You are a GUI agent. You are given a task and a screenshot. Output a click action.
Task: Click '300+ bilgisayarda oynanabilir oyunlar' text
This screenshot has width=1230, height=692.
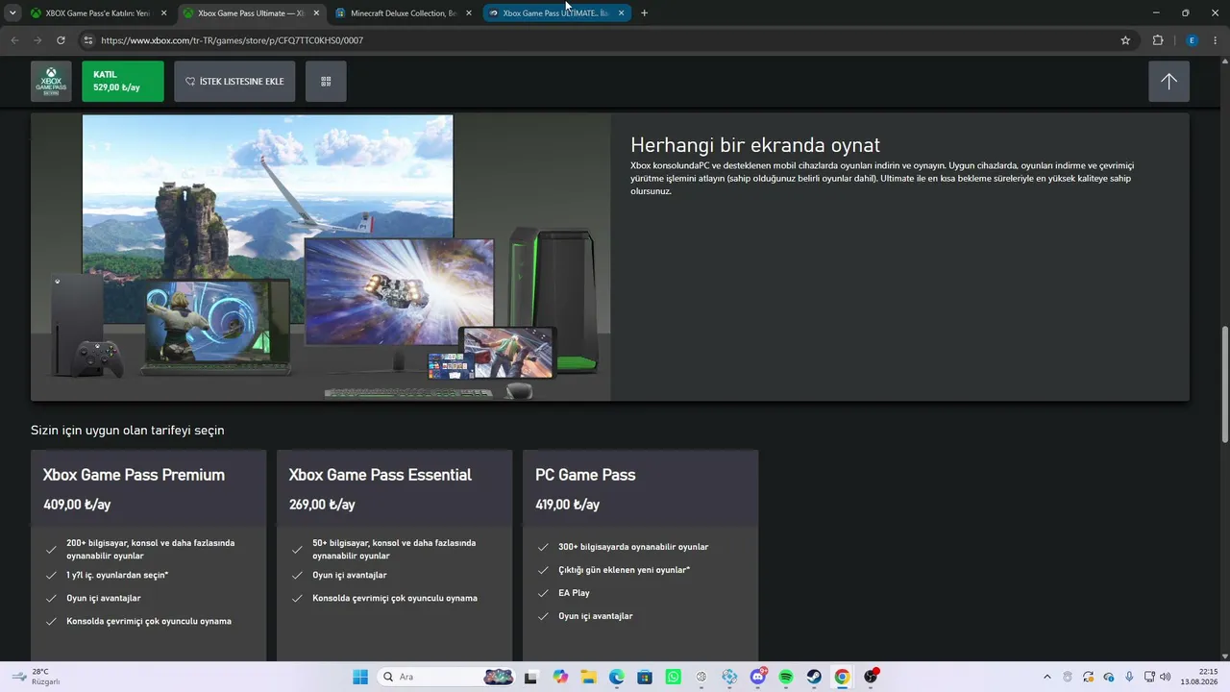pos(633,547)
